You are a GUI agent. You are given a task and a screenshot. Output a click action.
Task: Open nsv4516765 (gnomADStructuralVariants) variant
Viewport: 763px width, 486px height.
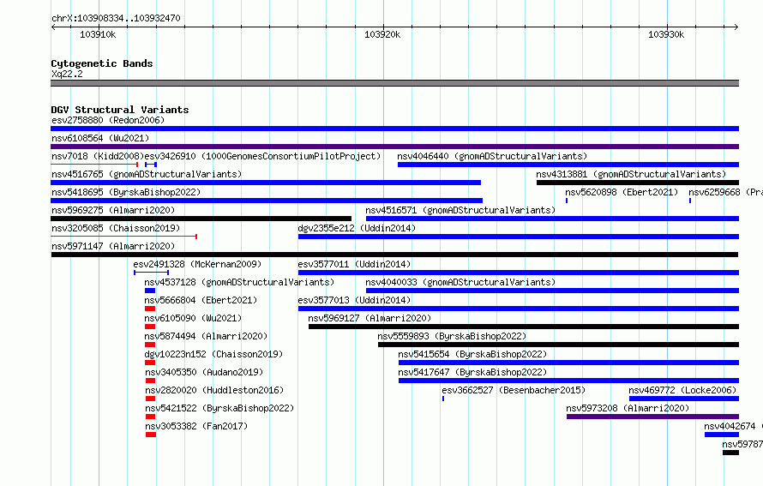[147, 174]
